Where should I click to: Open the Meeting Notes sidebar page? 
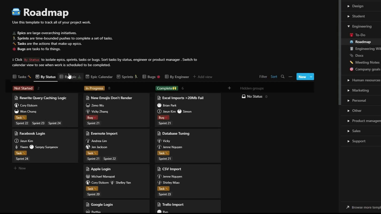click(367, 62)
